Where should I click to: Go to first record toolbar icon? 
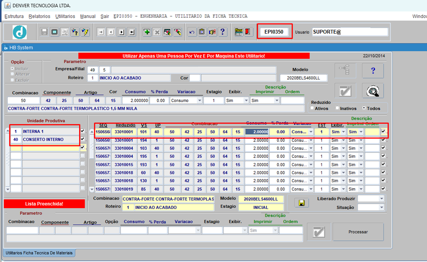tap(101, 32)
